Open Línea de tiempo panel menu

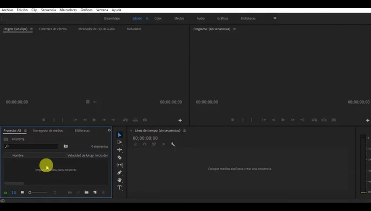click(185, 131)
